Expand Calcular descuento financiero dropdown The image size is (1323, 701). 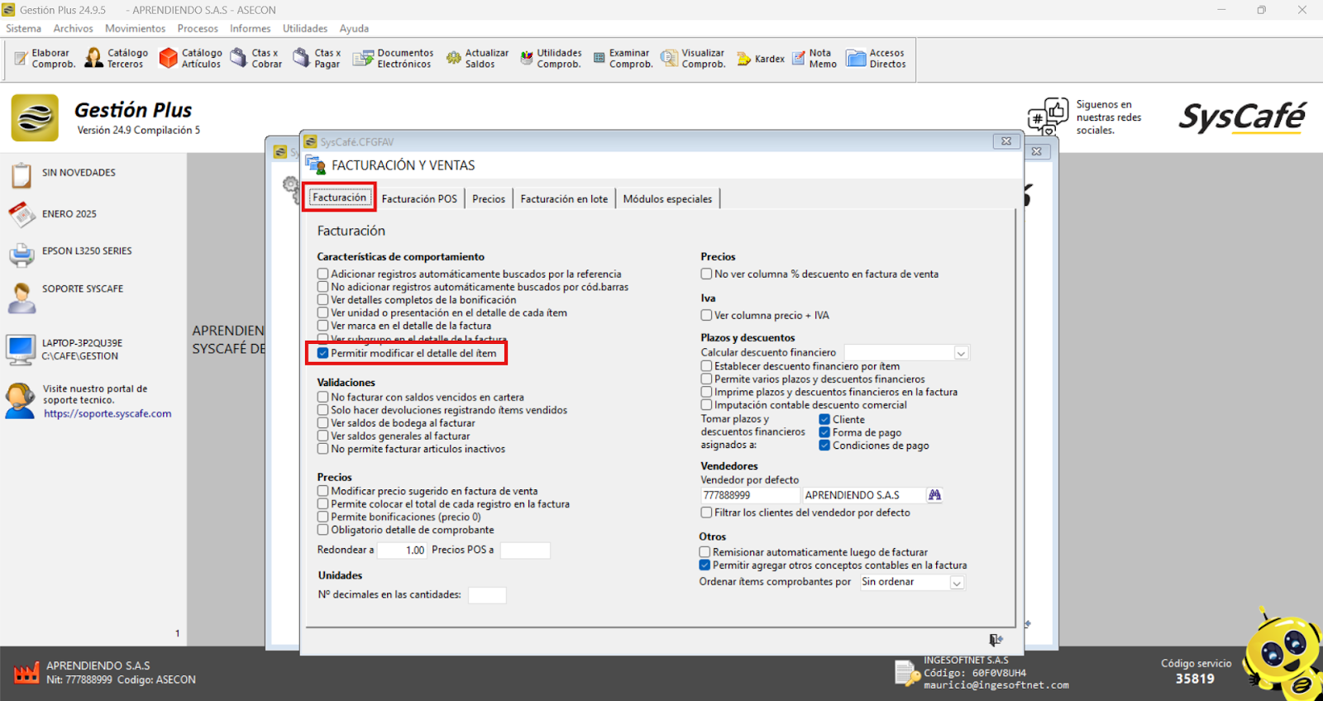961,353
